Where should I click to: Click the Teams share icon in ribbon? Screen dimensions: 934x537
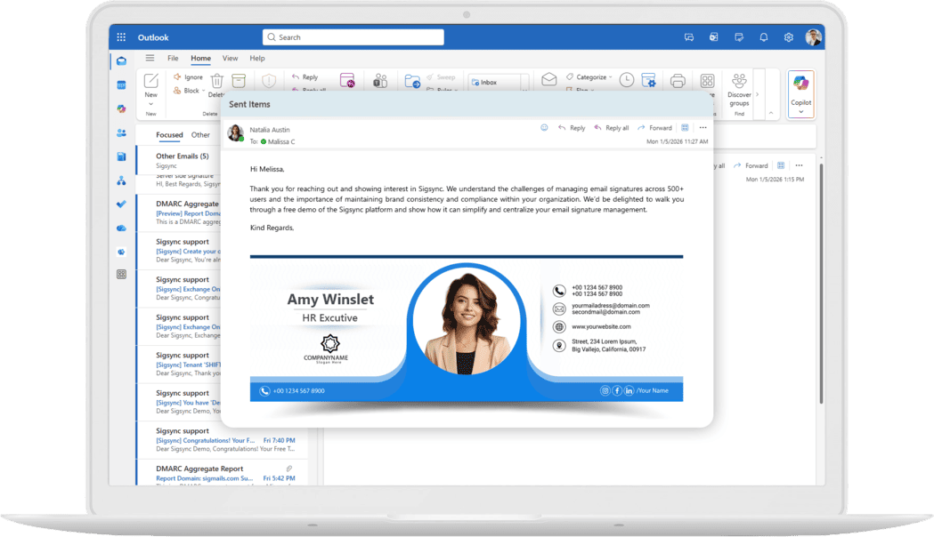(380, 81)
